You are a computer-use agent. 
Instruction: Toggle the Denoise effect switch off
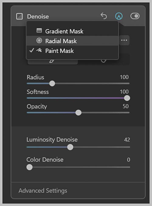135,16
